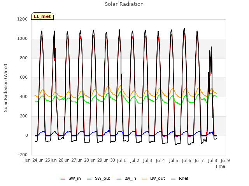The image size is (249, 186).
Task: Click the black Rnet legend swatch
Action: [174, 179]
